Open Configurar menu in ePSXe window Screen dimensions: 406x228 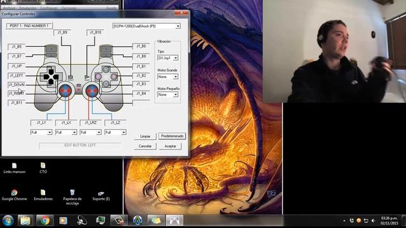(x=49, y=8)
